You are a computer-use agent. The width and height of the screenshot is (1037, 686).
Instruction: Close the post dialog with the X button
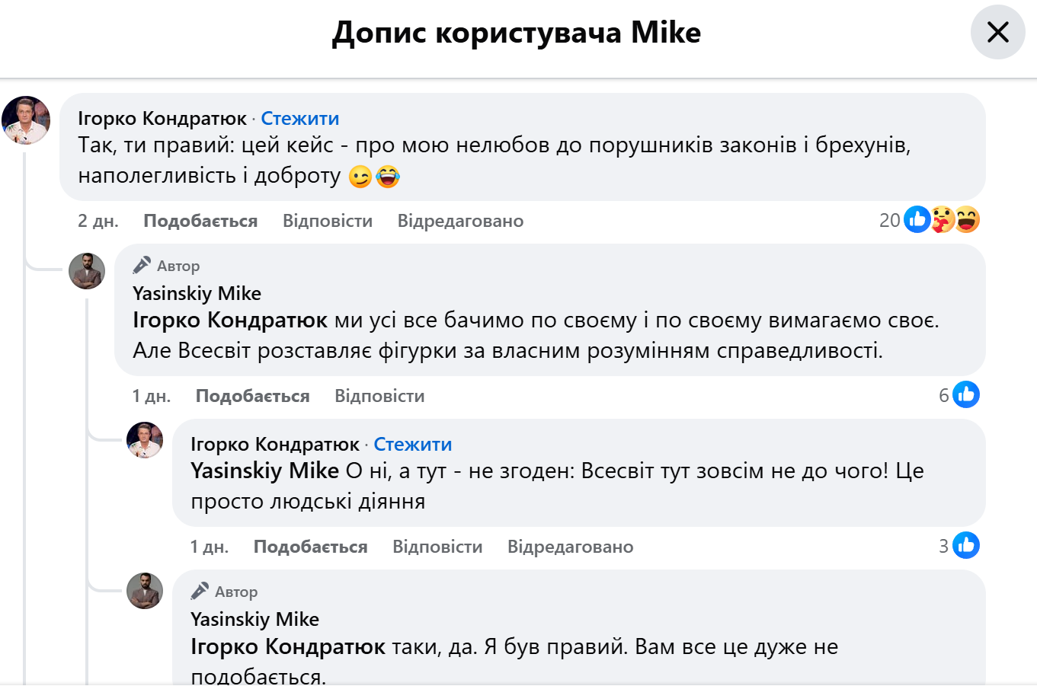tap(997, 32)
